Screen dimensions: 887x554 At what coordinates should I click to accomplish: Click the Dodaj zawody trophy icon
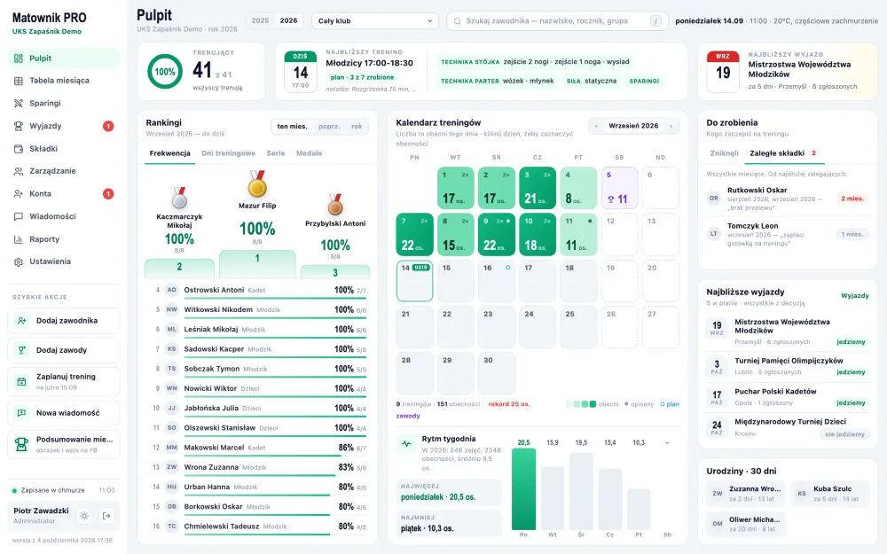[21, 350]
